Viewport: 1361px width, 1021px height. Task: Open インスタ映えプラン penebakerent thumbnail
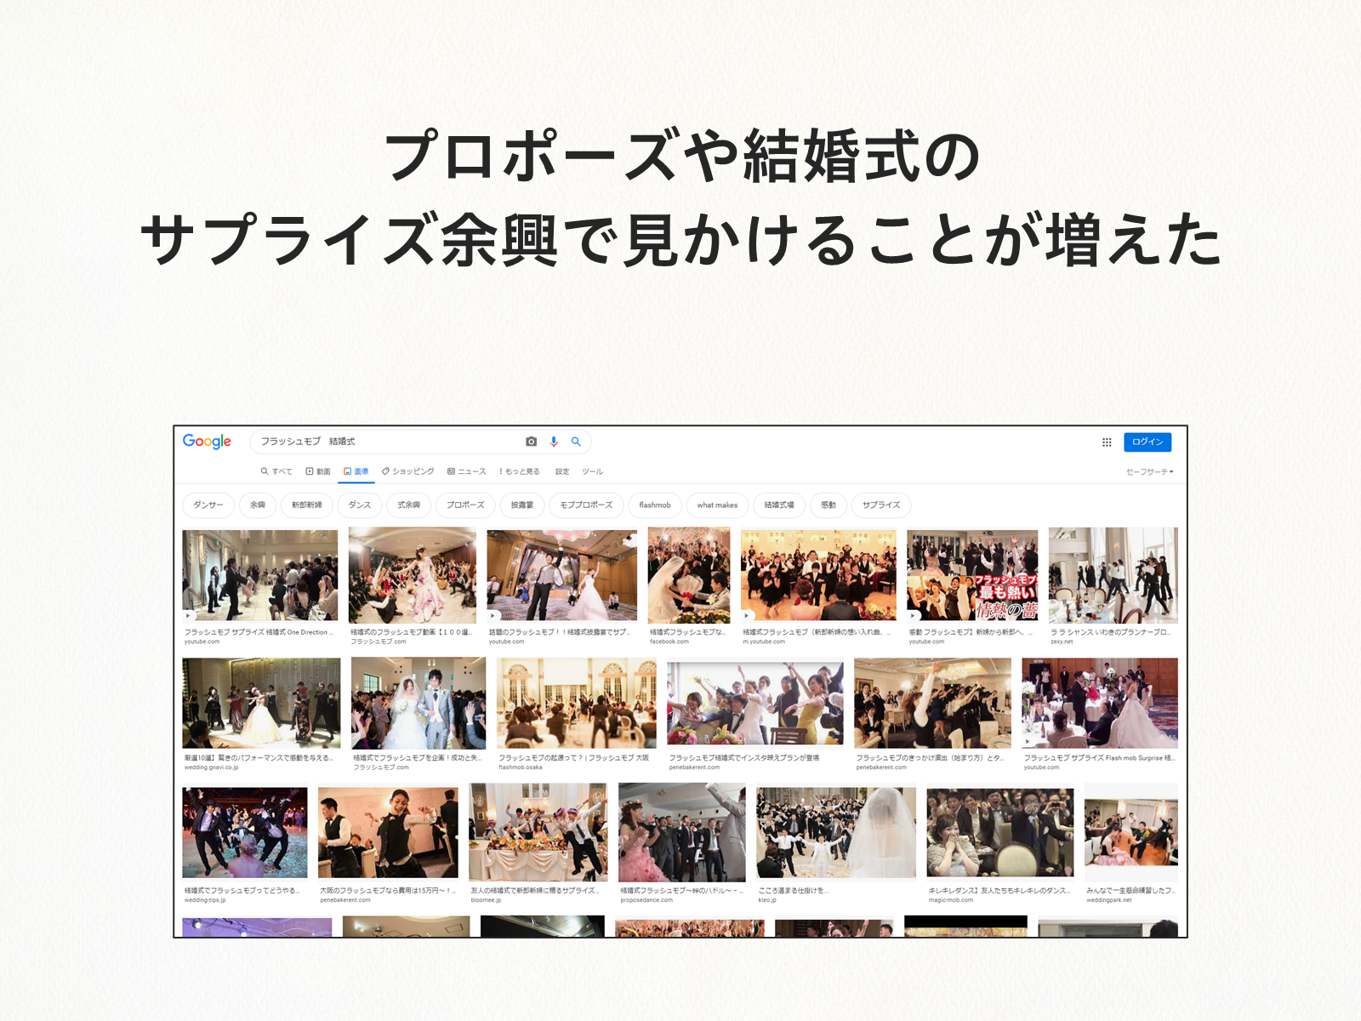755,704
